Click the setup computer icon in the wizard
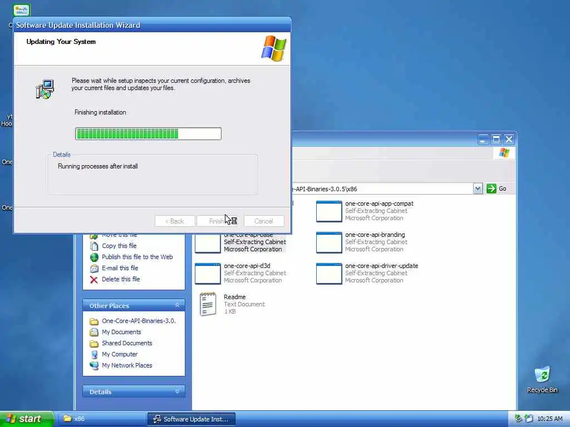 [x=45, y=89]
